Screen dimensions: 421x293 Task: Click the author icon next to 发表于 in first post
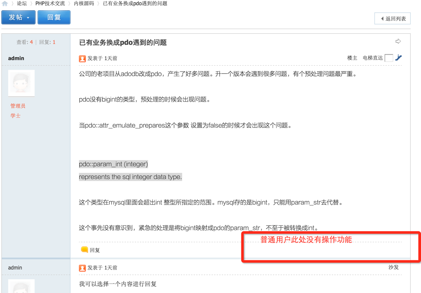click(82, 58)
